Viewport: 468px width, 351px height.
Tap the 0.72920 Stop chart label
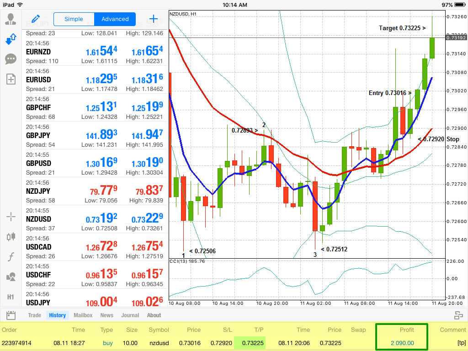tap(438, 139)
